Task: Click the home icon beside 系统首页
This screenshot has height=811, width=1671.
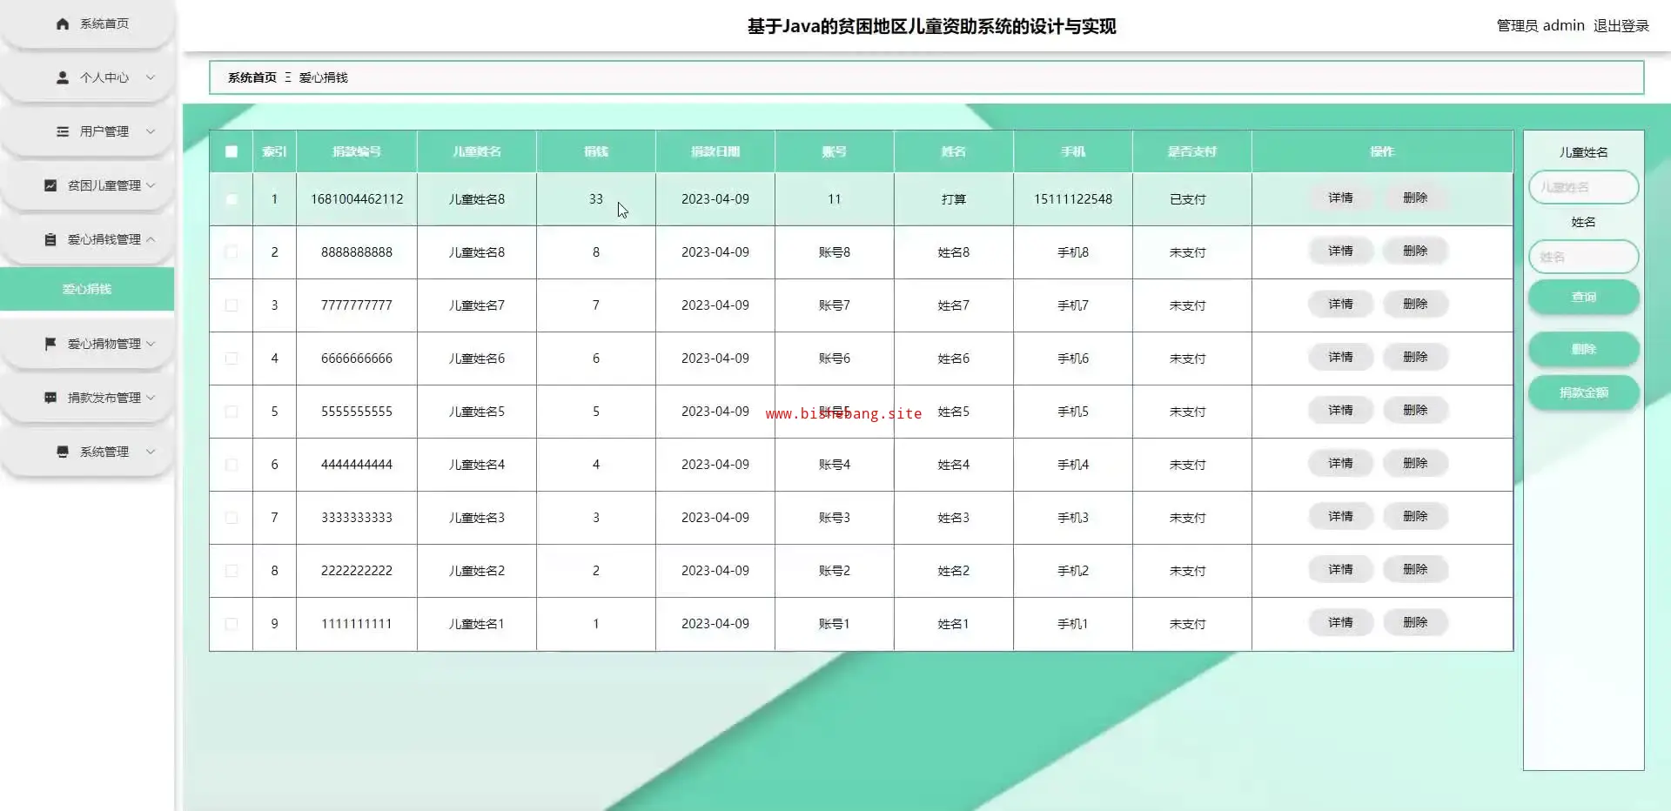Action: pyautogui.click(x=63, y=24)
